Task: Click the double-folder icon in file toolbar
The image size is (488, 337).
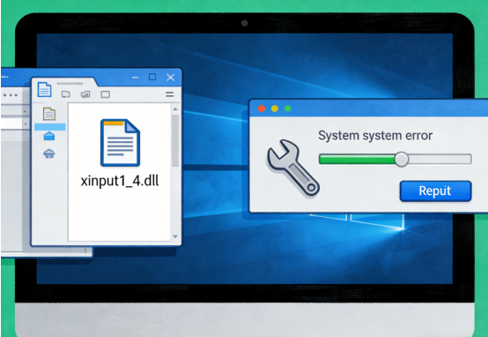Action: [x=85, y=94]
